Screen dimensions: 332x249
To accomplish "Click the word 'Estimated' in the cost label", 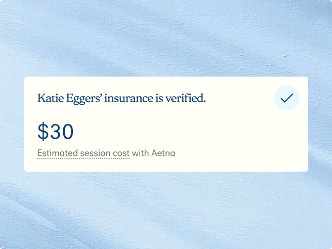I will click(x=57, y=153).
